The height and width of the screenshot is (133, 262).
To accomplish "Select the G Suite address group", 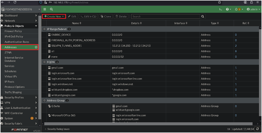I will pyautogui.click(x=150, y=108).
